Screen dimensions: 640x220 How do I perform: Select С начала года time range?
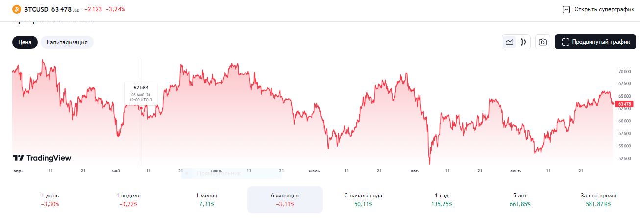363,199
